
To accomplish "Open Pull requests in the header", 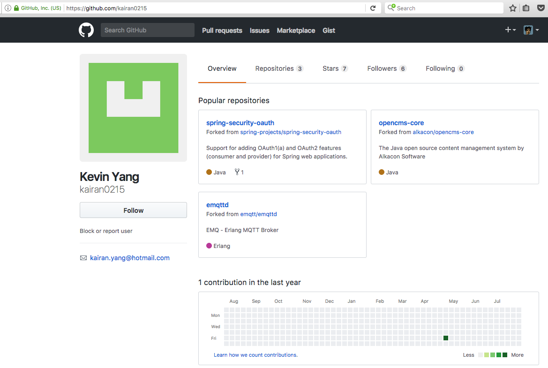I will (222, 30).
